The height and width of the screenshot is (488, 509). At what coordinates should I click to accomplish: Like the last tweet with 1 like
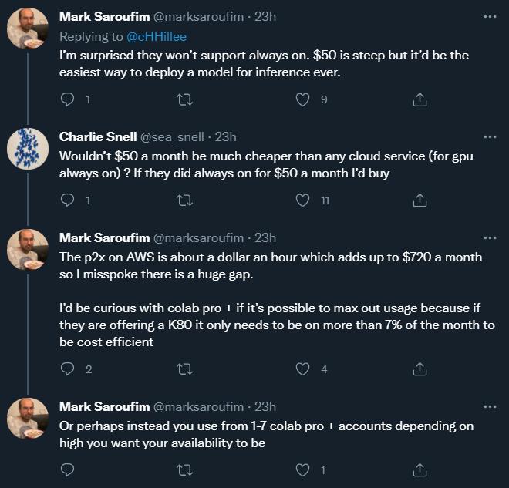click(x=302, y=470)
